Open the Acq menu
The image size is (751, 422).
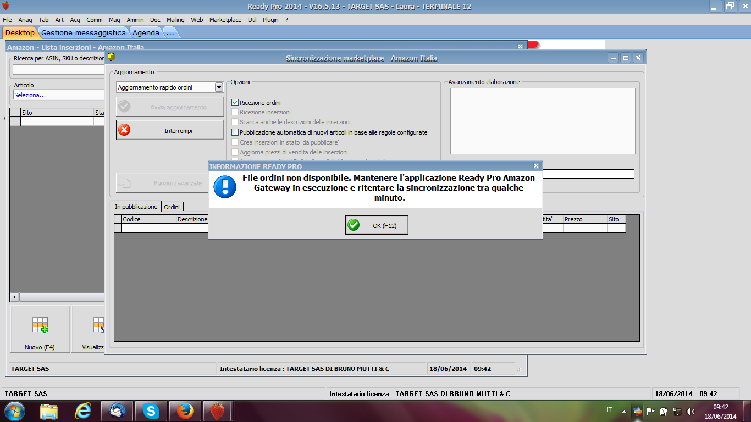[x=75, y=20]
